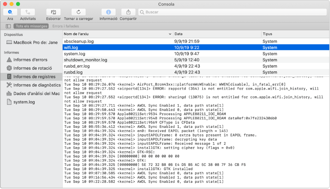Click the log line 'installGTK: GTK installed'
330x189 pixels.
click(x=128, y=169)
